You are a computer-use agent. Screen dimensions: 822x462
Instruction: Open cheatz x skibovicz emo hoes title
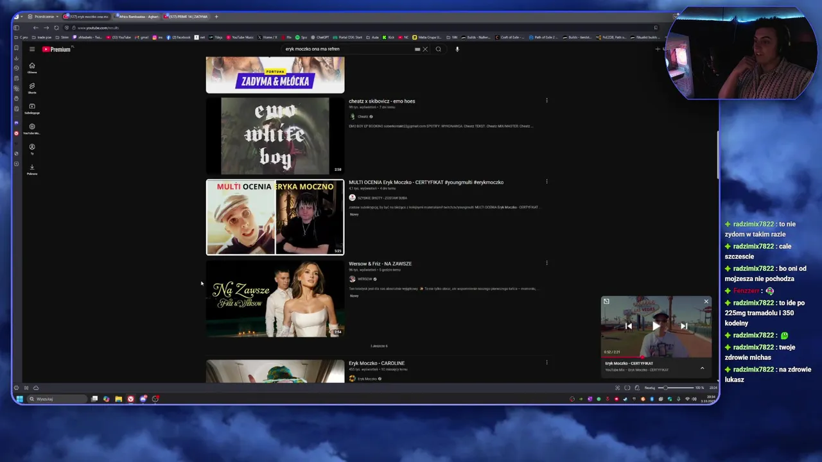click(x=382, y=101)
